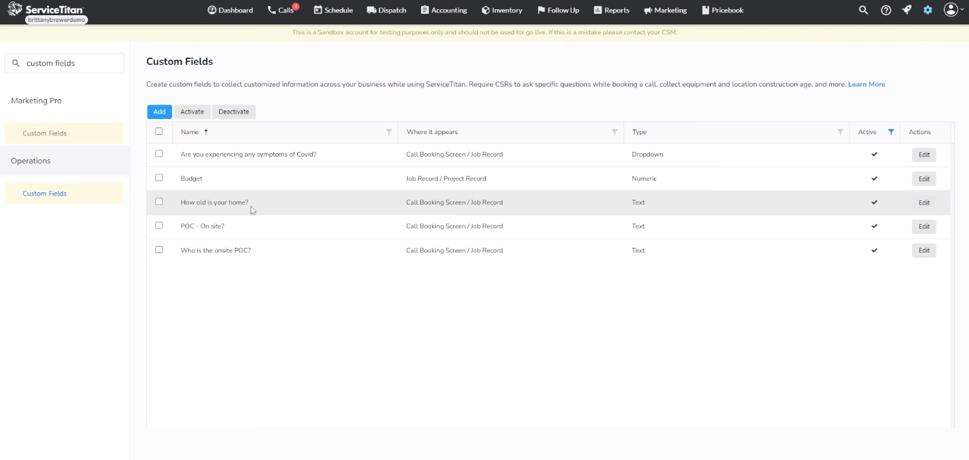Expand the profile account menu chevron
Image resolution: width=969 pixels, height=460 pixels.
pyautogui.click(x=961, y=10)
